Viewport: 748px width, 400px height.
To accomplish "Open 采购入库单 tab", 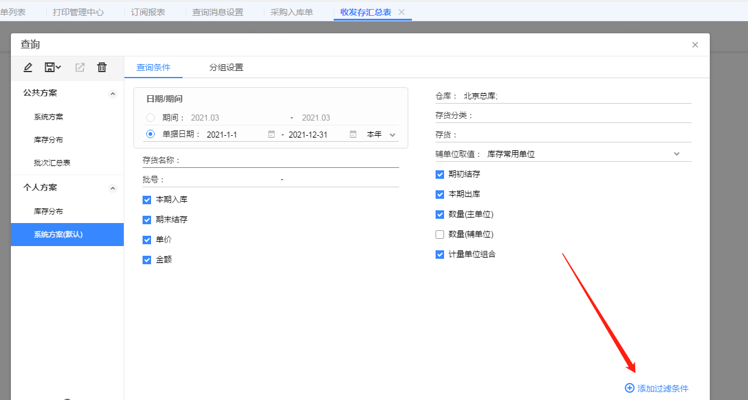I will click(x=292, y=12).
